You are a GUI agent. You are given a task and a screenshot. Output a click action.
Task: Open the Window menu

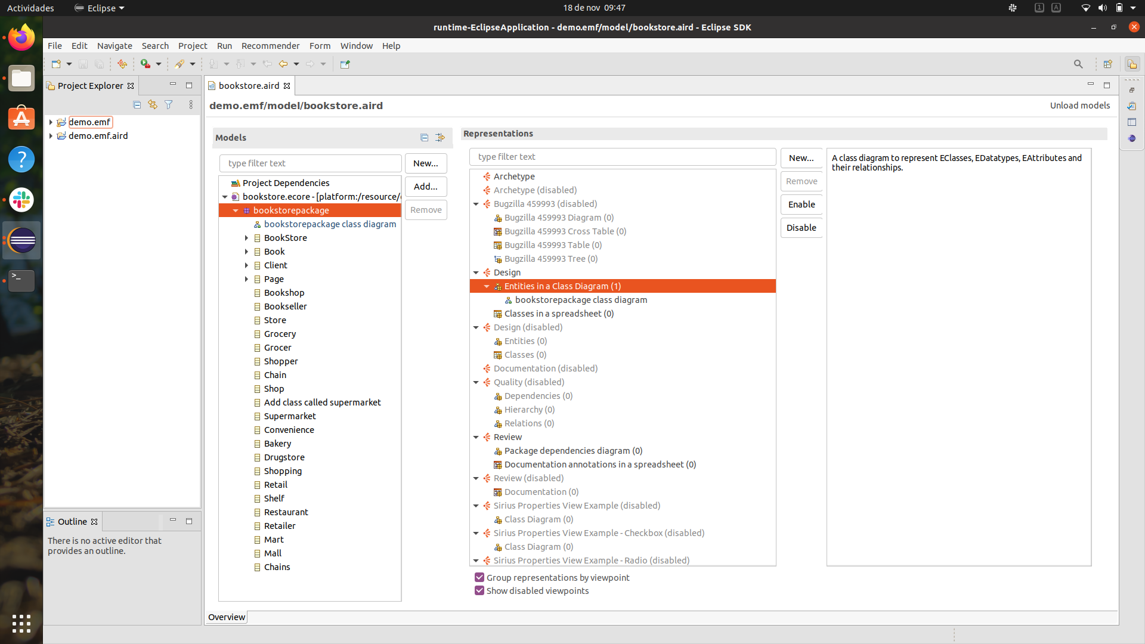pyautogui.click(x=357, y=46)
